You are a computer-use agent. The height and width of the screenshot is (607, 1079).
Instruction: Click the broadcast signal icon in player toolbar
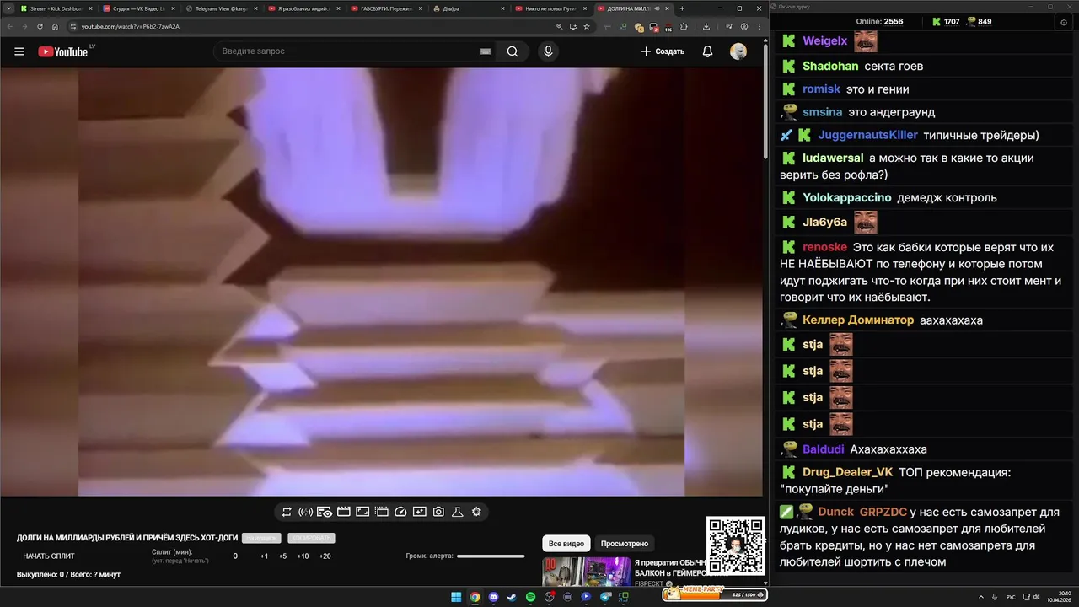pos(306,512)
